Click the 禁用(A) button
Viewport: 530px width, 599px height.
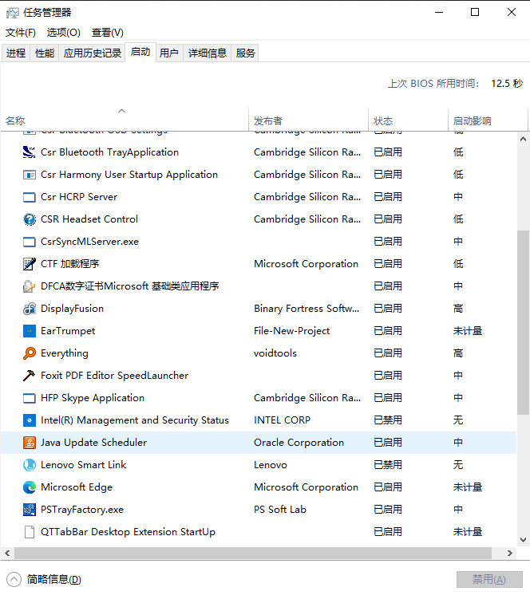pos(489,580)
